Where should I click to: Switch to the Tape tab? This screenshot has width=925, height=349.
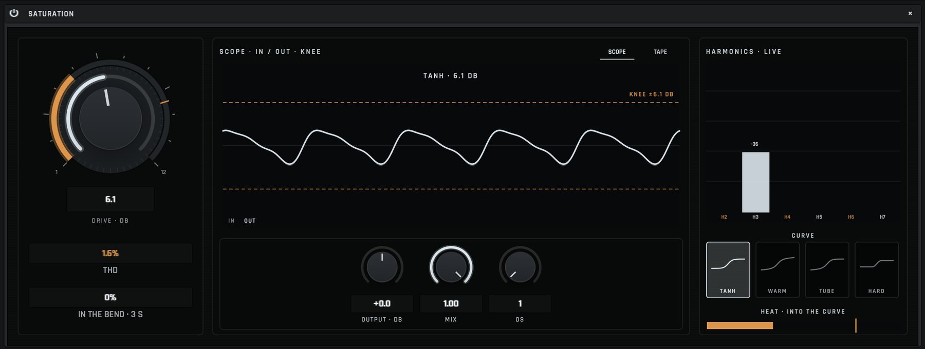coord(660,52)
